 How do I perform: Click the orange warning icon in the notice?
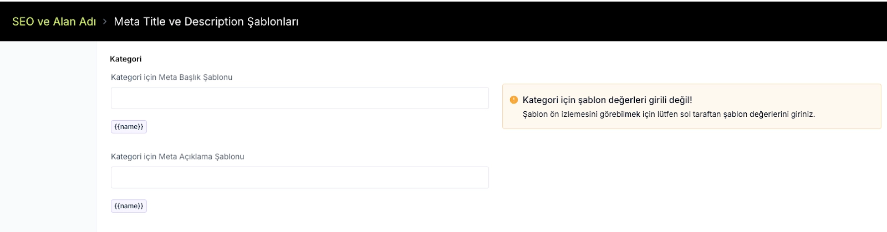513,100
